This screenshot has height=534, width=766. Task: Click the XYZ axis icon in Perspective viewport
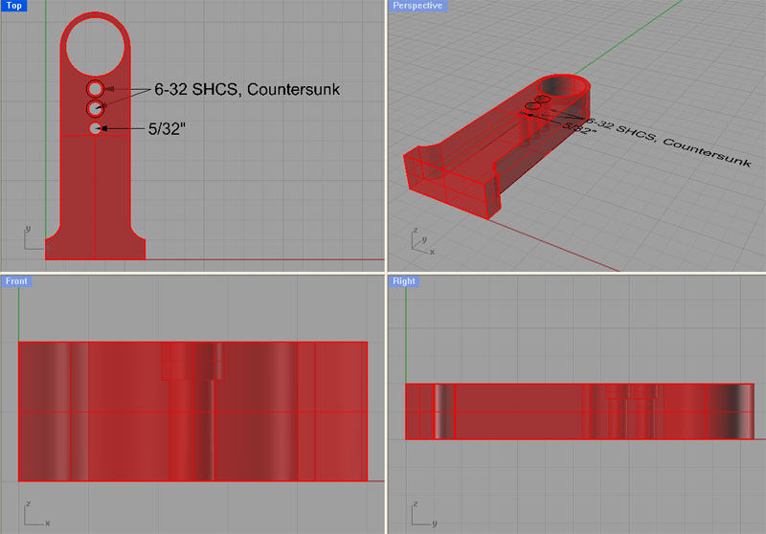(x=421, y=240)
